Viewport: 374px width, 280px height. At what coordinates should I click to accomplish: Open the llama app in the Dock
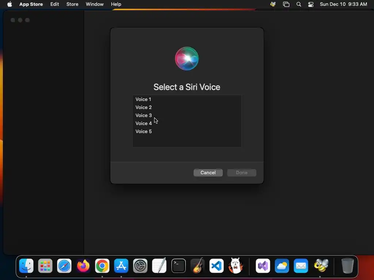coord(236,265)
